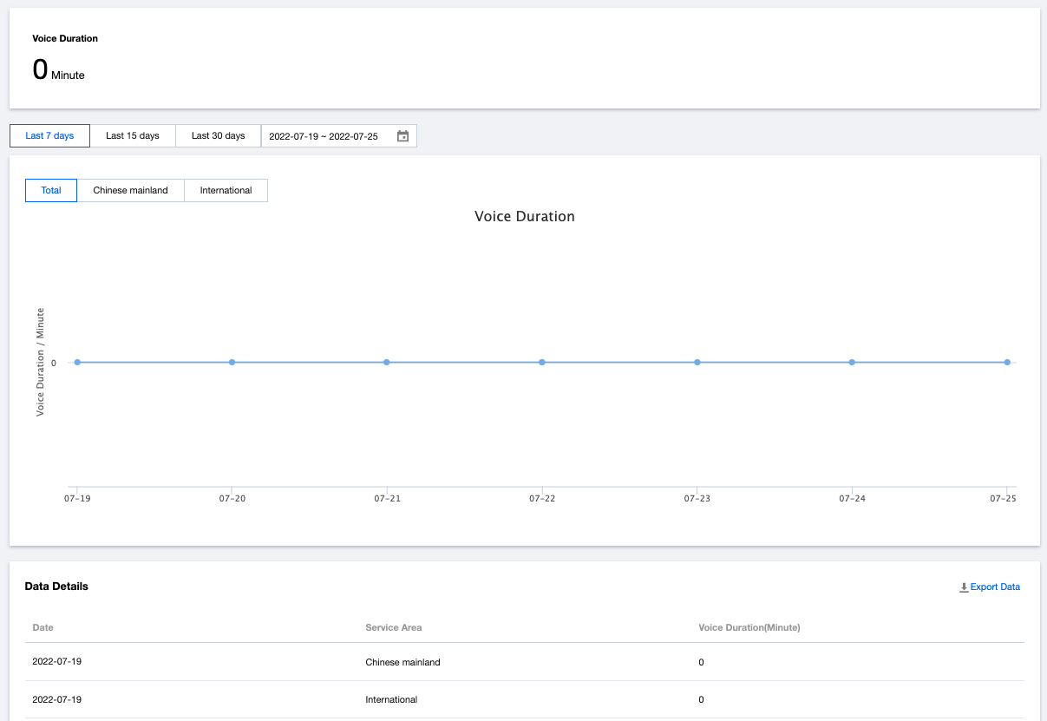Switch to Chinese mainland chart tab

[130, 191]
